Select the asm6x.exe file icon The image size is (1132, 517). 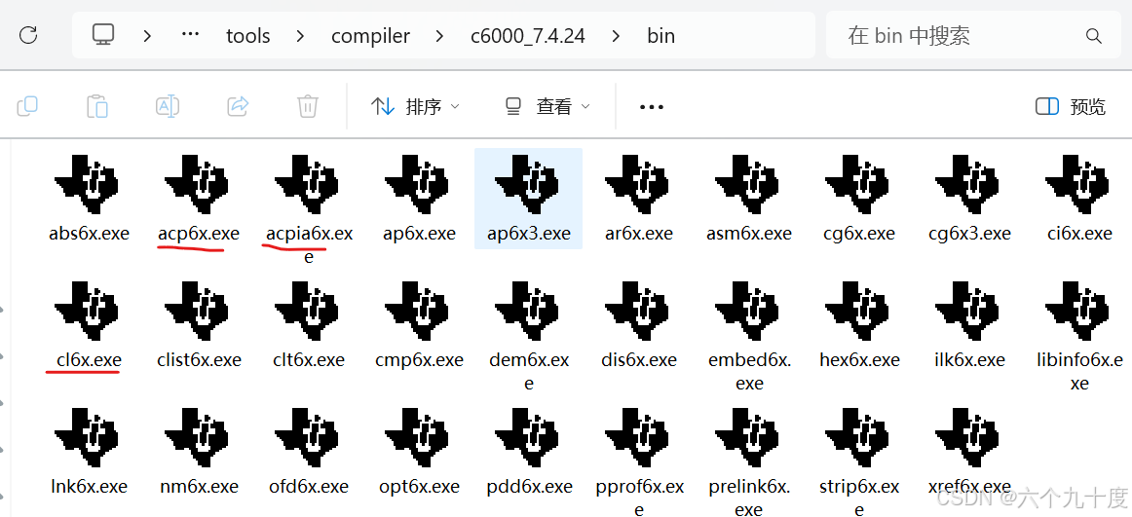pyautogui.click(x=747, y=185)
